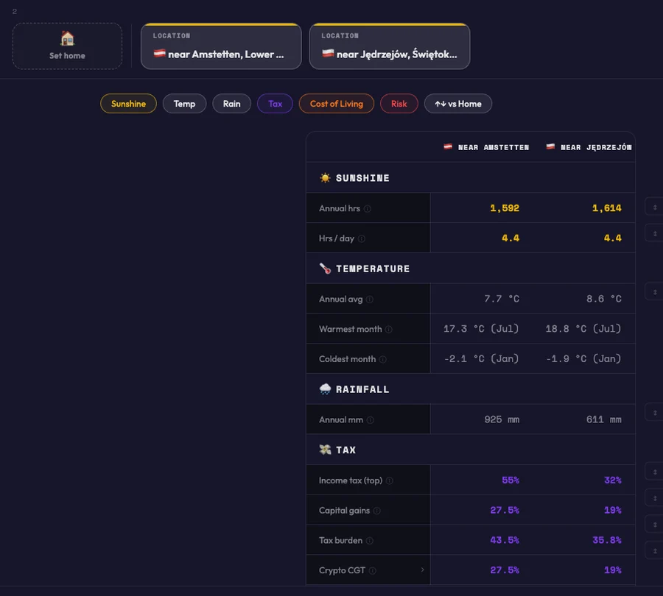Show info for Annual hrs
Screen dimensions: 663x596
point(368,209)
